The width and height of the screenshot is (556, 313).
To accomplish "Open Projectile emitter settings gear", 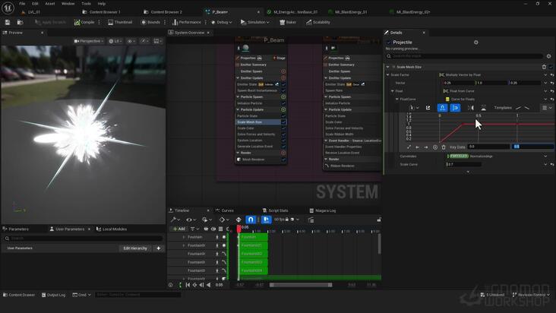I will [475, 43].
